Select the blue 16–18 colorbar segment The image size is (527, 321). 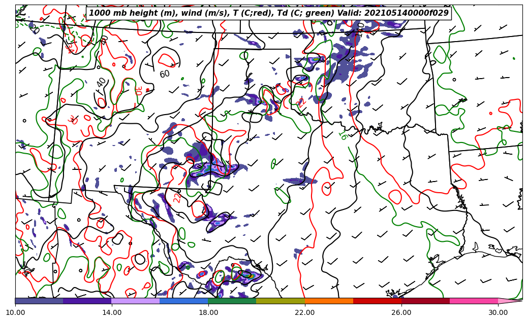coord(184,301)
